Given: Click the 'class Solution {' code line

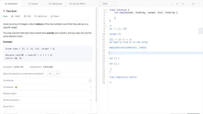Looking at the screenshot, I should pos(119,10).
